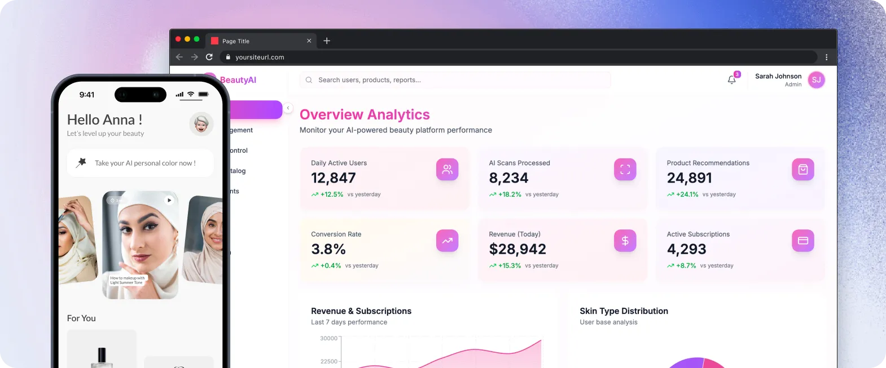Open Sarah Johnson's account menu
Screen dimensions: 886x368
click(778, 79)
